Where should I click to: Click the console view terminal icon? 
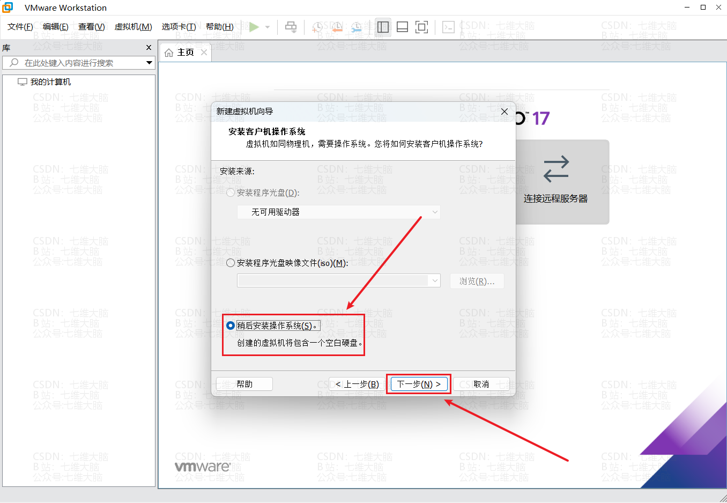pos(449,27)
